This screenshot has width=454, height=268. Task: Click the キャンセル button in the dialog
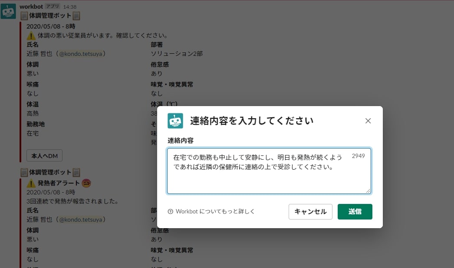(310, 212)
